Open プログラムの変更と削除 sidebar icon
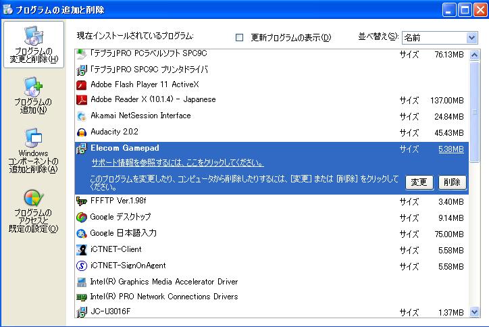 point(34,45)
